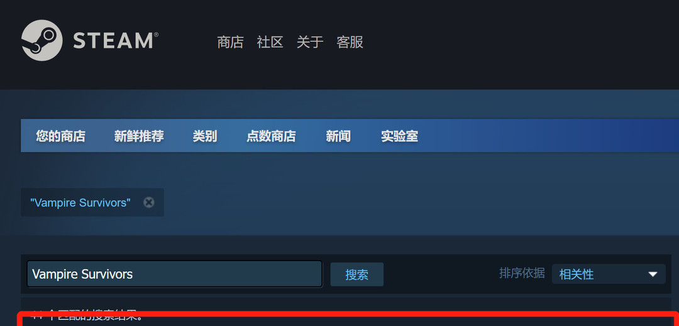Click the white arrow on sort dropdown
The image size is (679, 326).
653,274
